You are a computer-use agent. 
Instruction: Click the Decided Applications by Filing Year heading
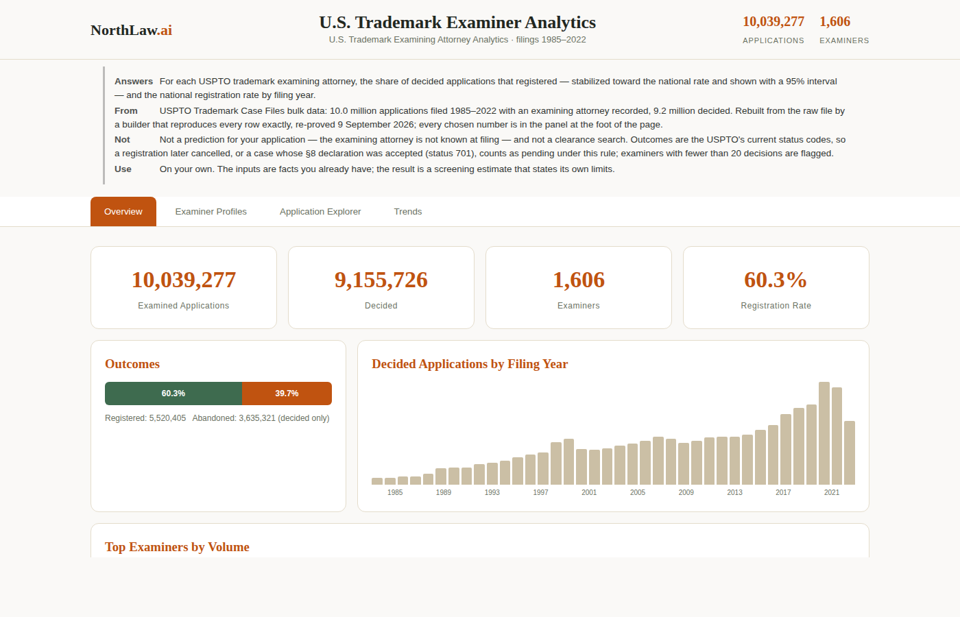pyautogui.click(x=470, y=364)
